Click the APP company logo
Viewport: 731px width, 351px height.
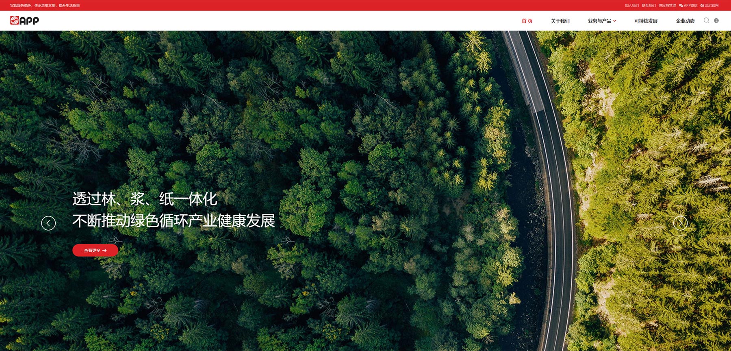[24, 20]
